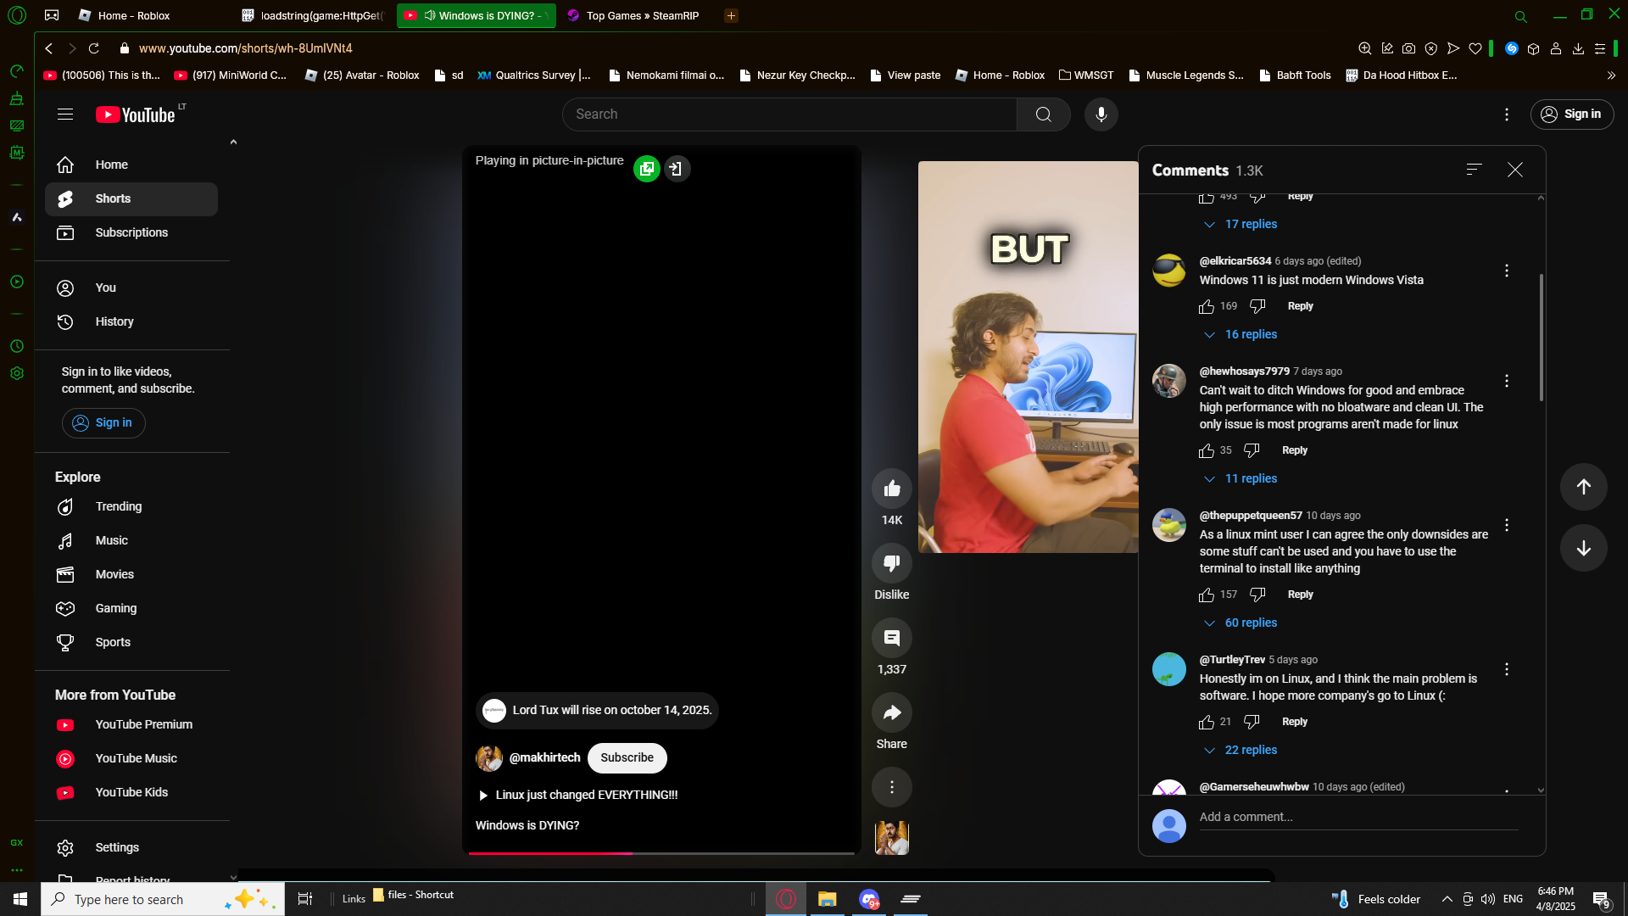Subscribe to @makhirtech channel
Screen dimensions: 1628x916
pos(627,757)
